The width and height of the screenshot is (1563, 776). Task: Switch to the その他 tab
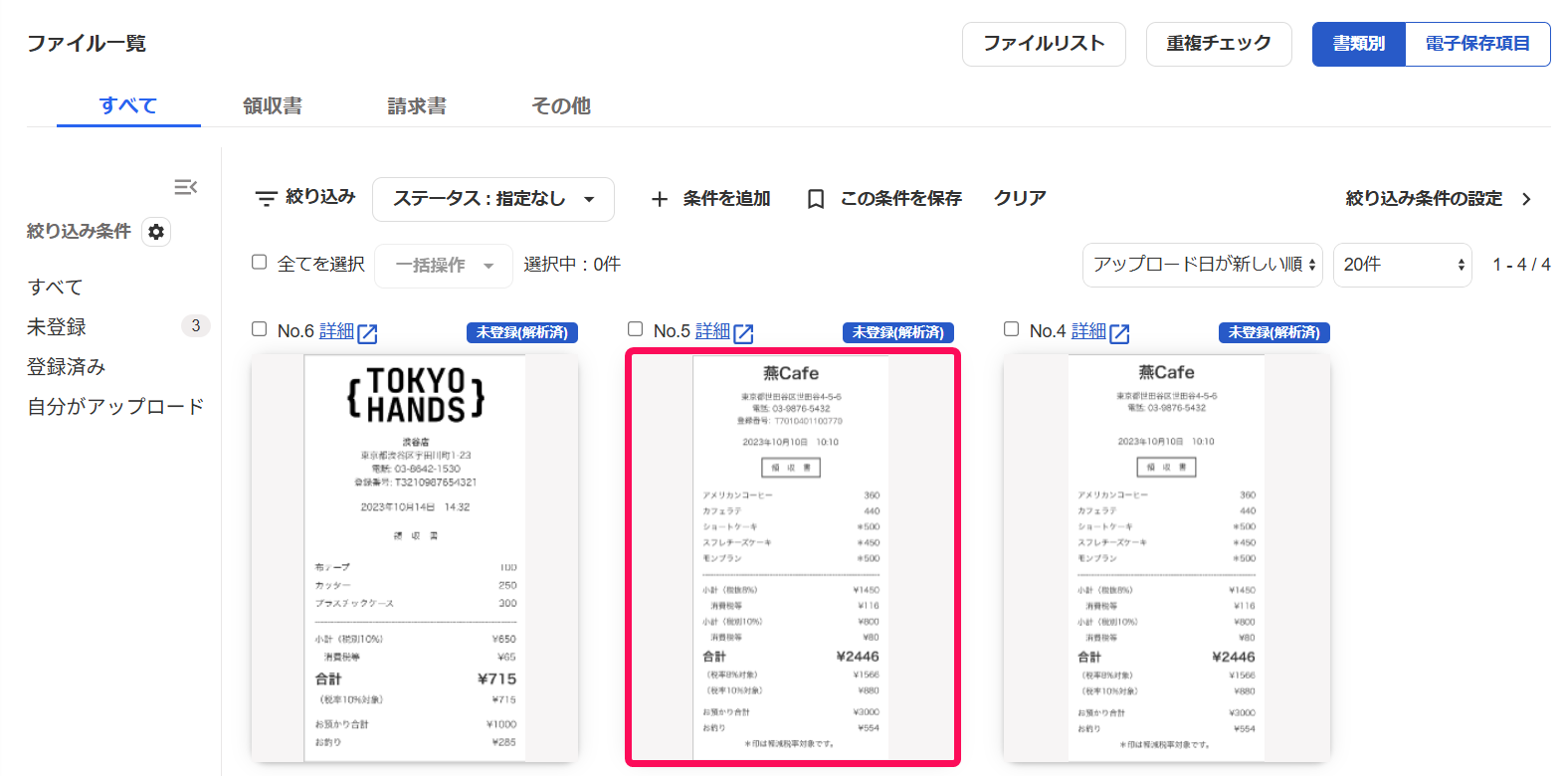click(561, 105)
